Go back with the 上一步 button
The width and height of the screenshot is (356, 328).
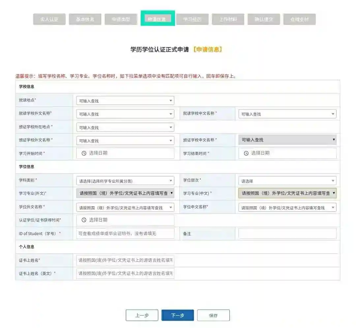tap(142, 315)
